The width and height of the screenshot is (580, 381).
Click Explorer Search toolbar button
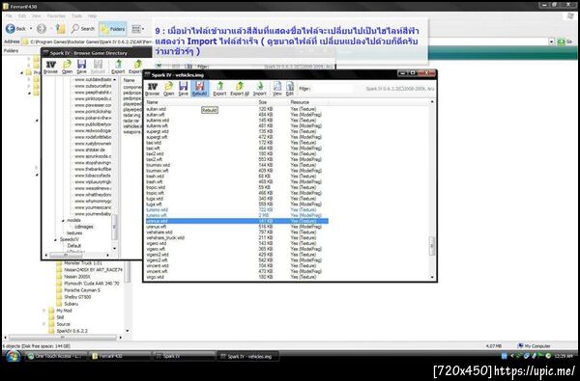[83, 28]
